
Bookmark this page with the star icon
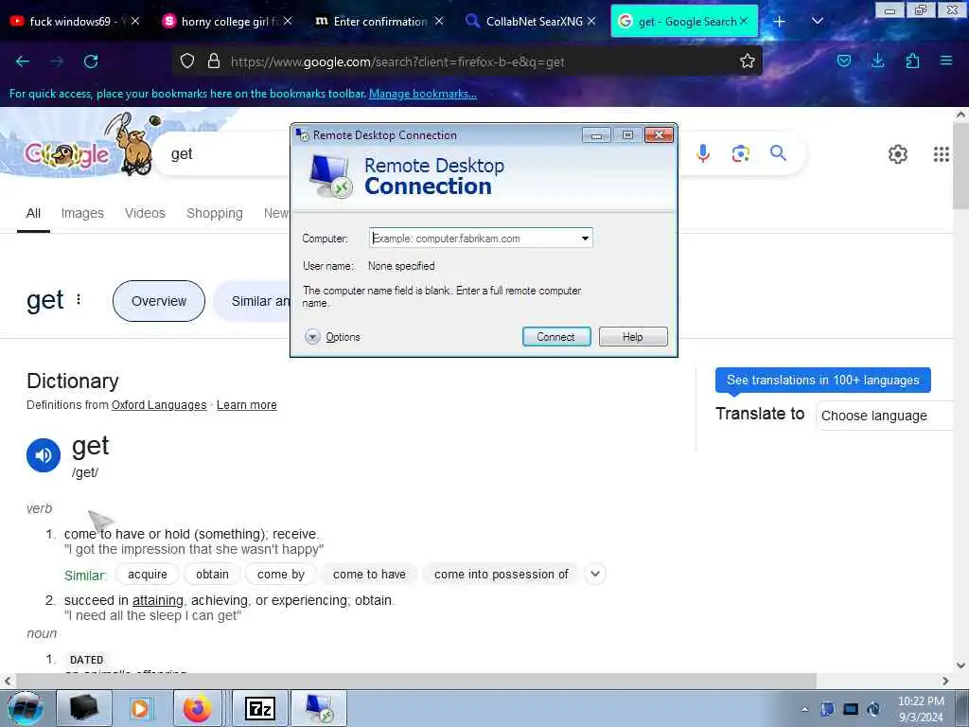pyautogui.click(x=748, y=62)
